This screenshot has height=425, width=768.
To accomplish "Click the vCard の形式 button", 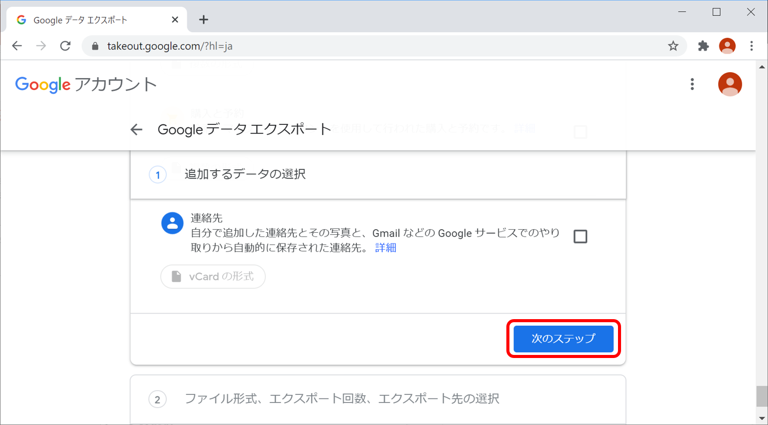I will coord(213,277).
